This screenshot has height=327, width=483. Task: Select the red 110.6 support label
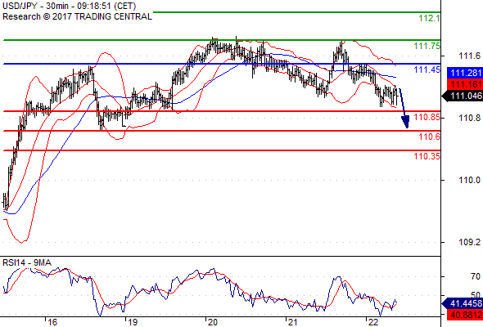coord(430,137)
